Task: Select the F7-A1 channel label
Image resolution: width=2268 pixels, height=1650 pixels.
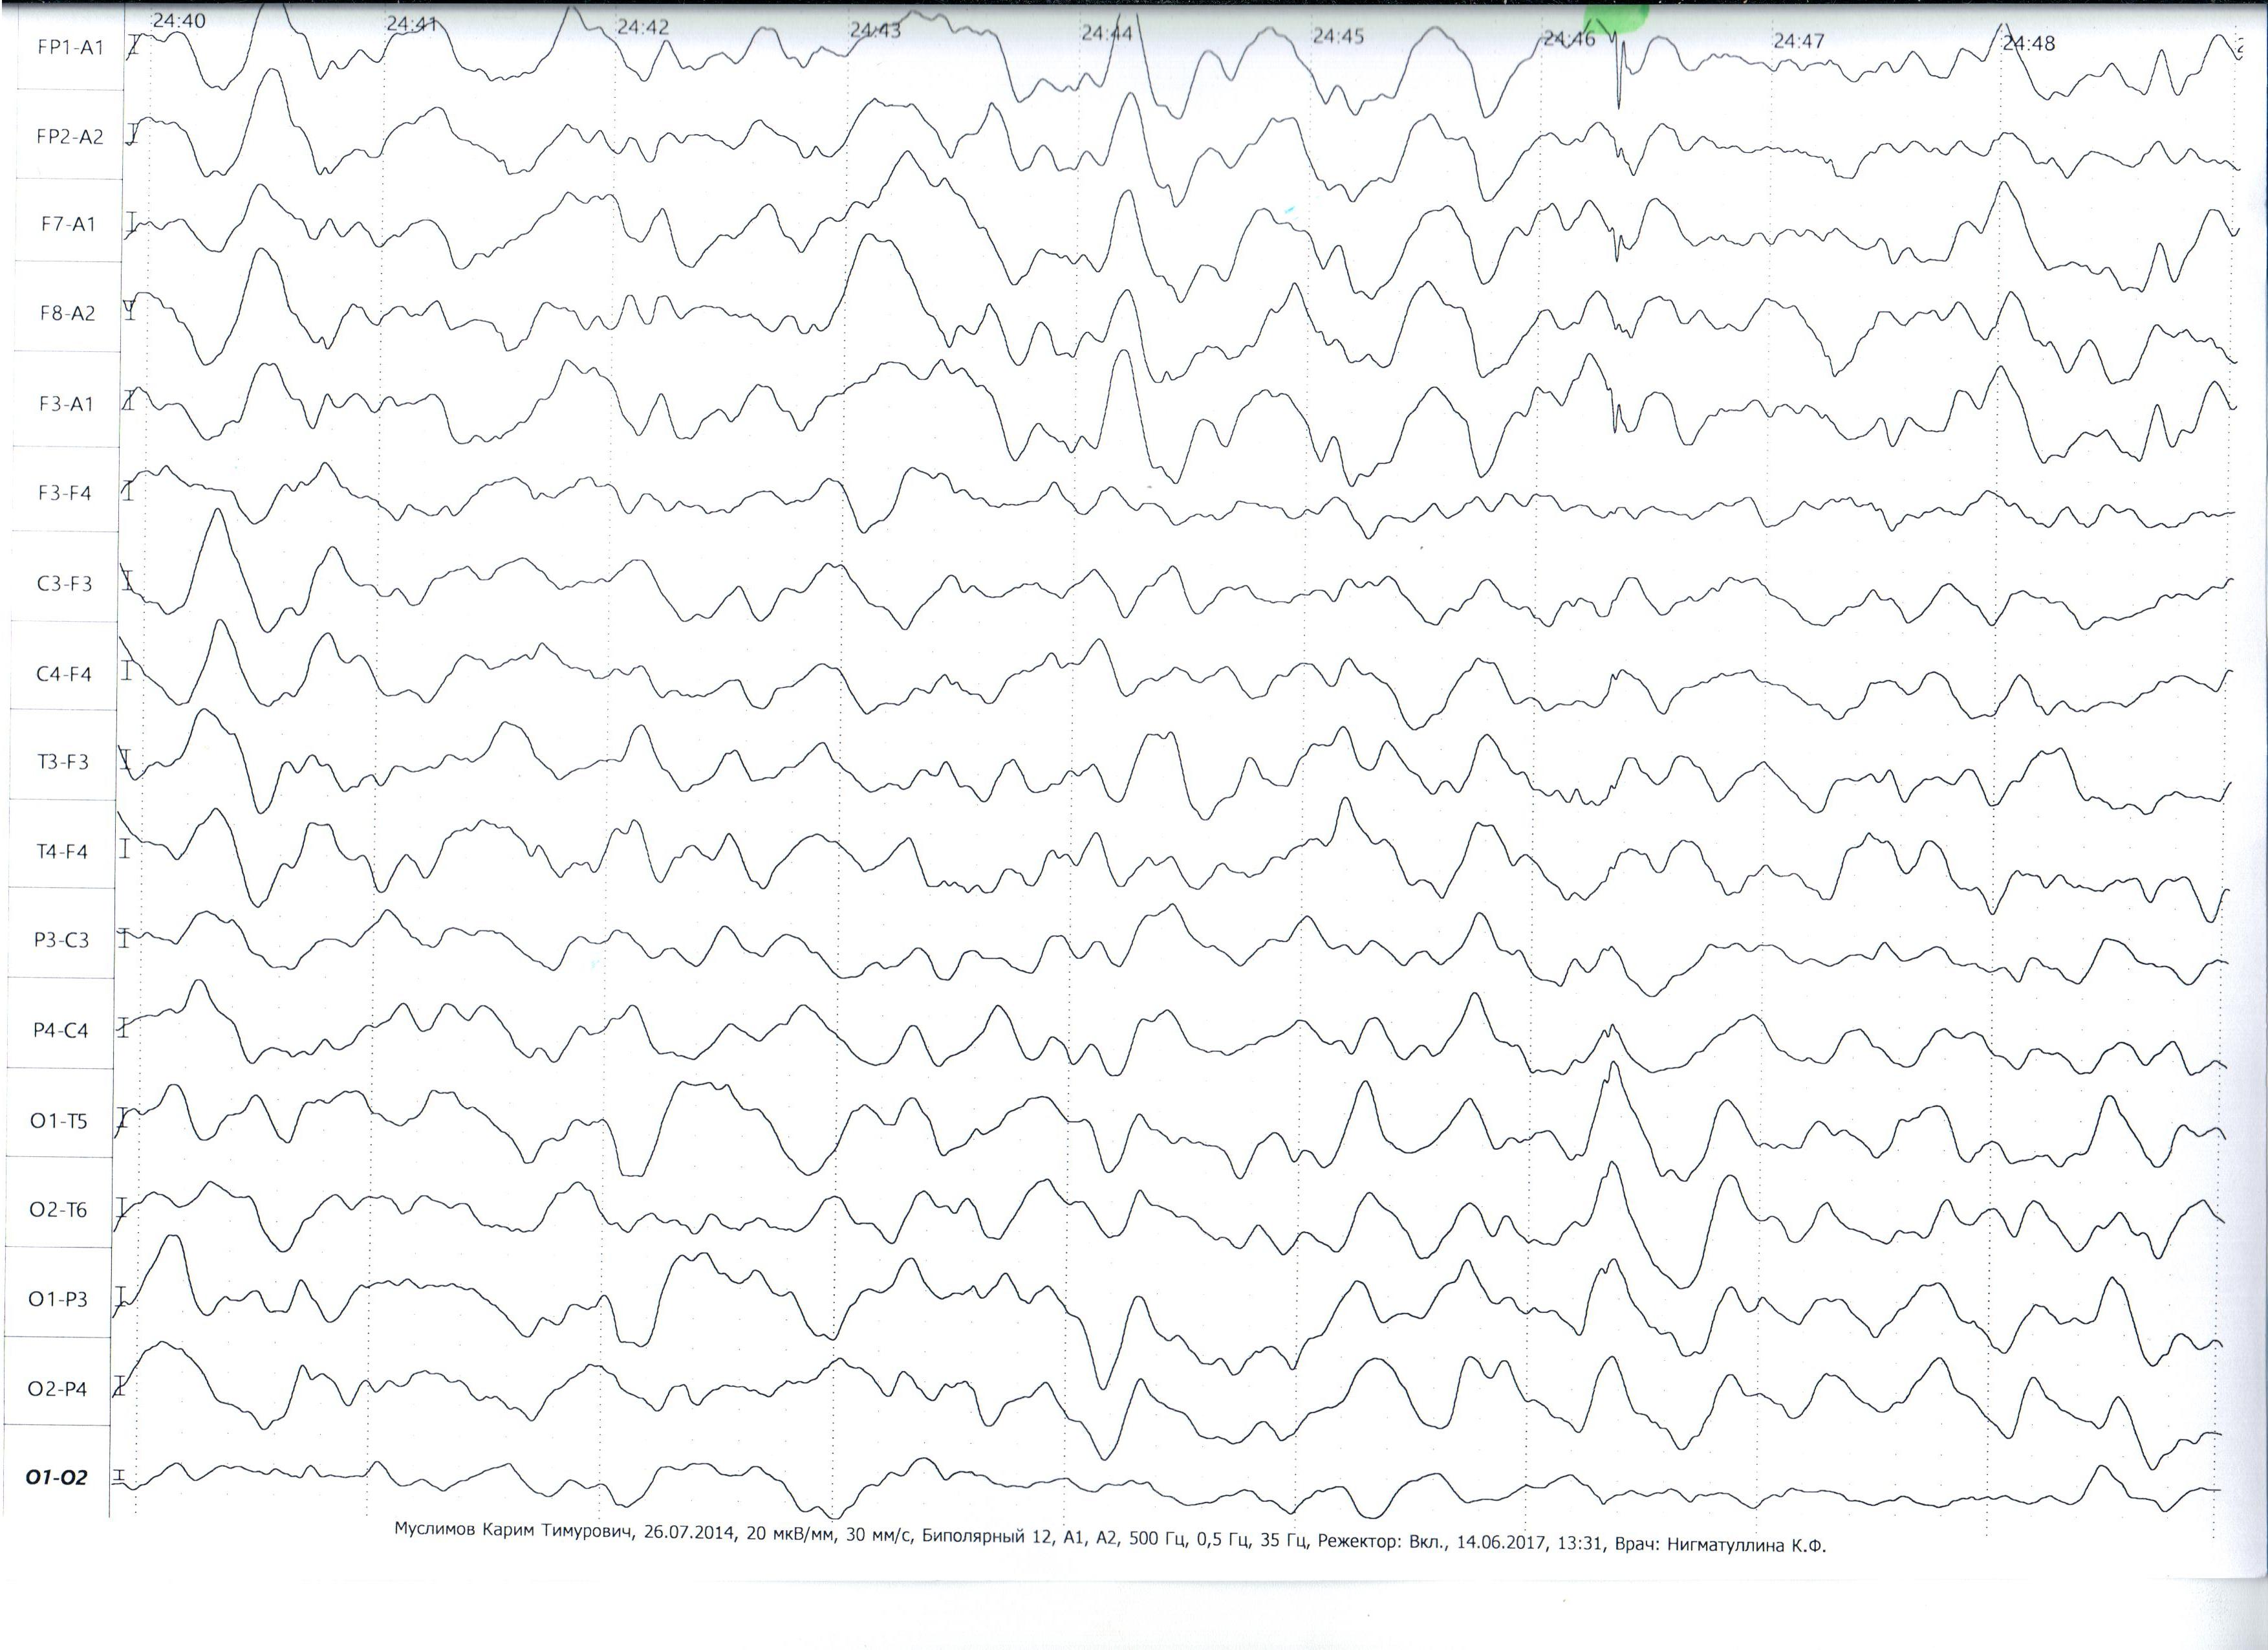Action: tap(68, 224)
